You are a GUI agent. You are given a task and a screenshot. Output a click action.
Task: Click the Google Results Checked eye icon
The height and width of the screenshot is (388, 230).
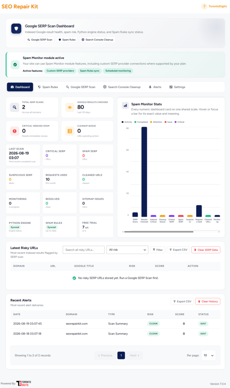tap(70, 107)
